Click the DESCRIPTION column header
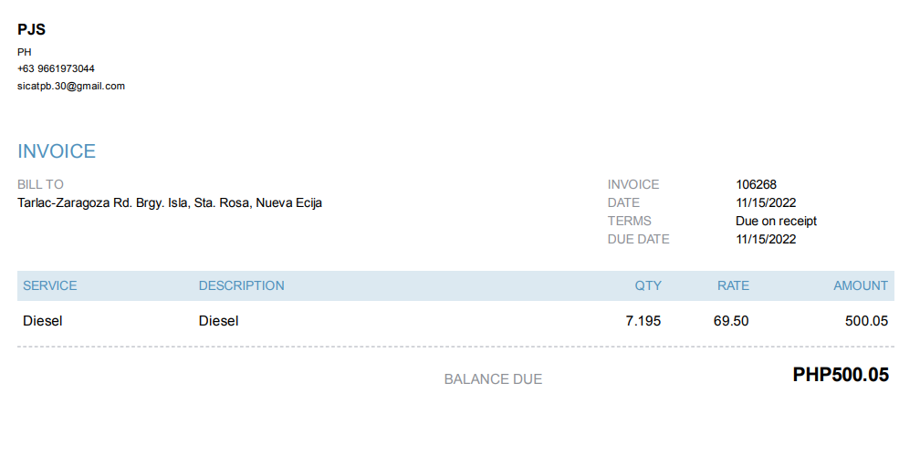This screenshot has height=476, width=920. (242, 285)
